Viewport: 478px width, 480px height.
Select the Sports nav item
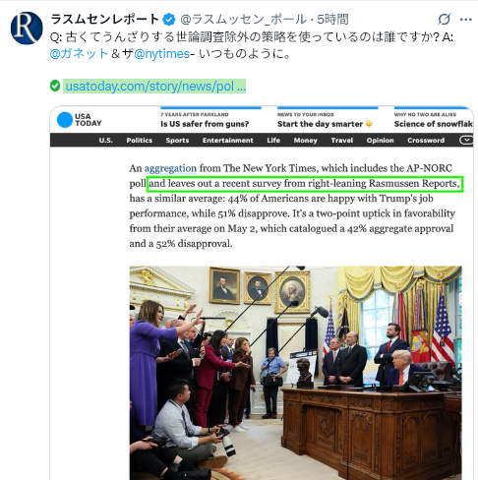coord(177,141)
